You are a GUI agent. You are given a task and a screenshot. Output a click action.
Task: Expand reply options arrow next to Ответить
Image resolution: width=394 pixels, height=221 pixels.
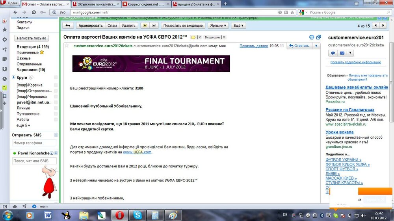[x=316, y=46]
